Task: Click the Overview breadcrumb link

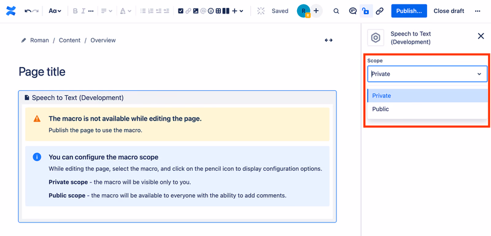Action: coord(103,40)
